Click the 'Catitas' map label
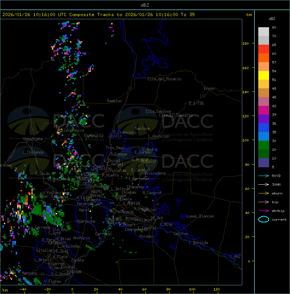Screen dimensions: 290x294 tap(181, 234)
